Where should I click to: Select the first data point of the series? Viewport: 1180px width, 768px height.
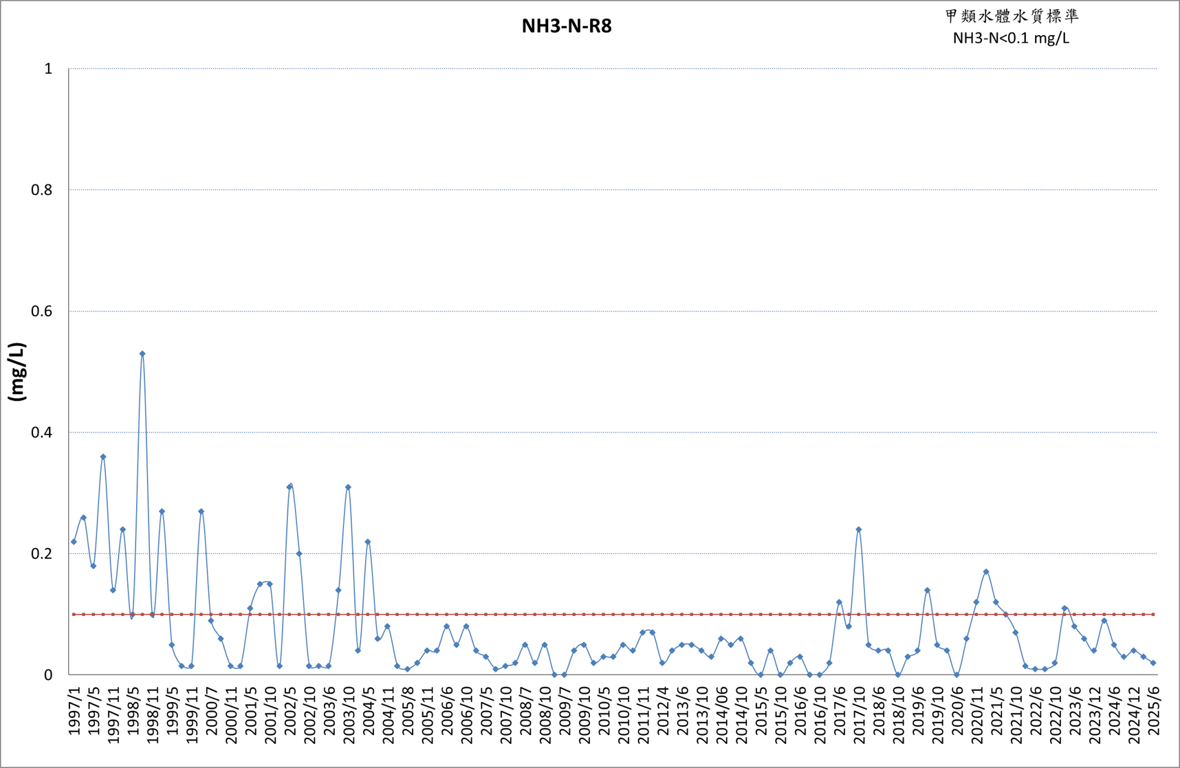coord(74,542)
